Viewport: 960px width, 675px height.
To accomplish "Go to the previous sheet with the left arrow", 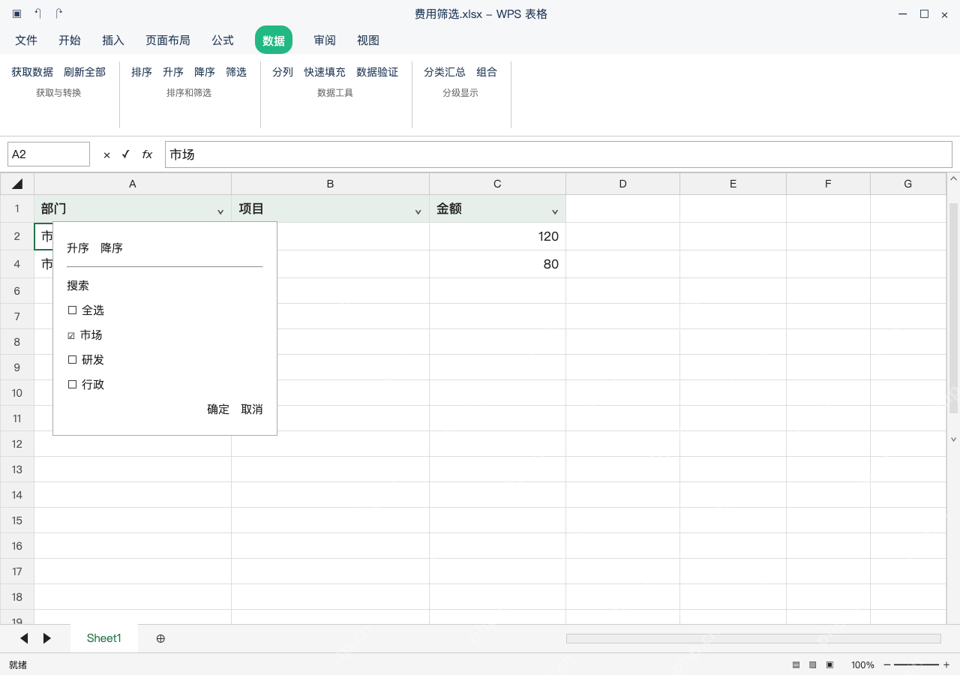I will (24, 638).
